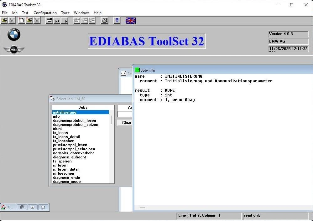Maximize the minimized Si... window
313x221 pixels.
point(32,207)
